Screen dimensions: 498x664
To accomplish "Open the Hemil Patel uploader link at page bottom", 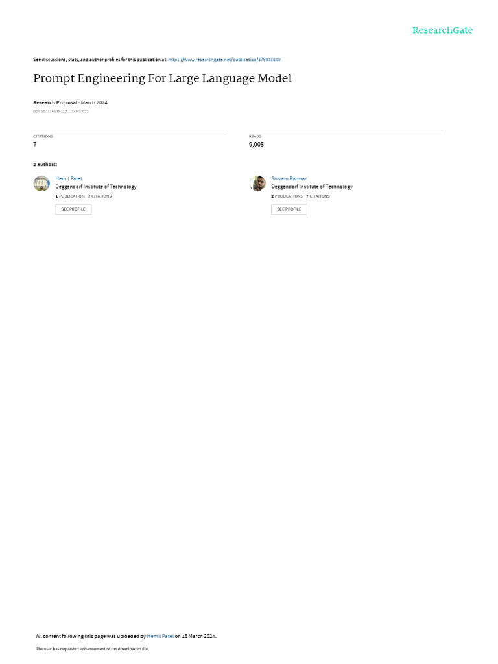I will 160,636.
